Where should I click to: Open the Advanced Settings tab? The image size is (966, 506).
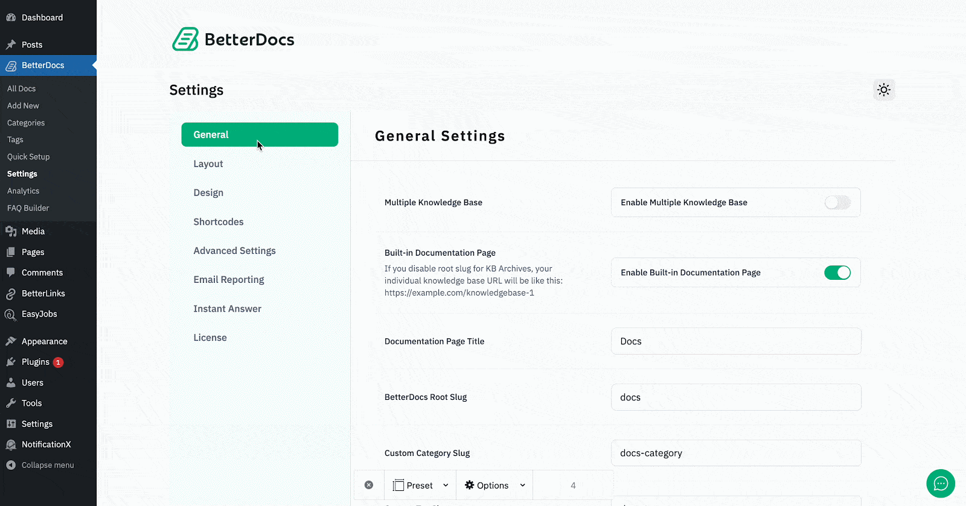(x=234, y=251)
